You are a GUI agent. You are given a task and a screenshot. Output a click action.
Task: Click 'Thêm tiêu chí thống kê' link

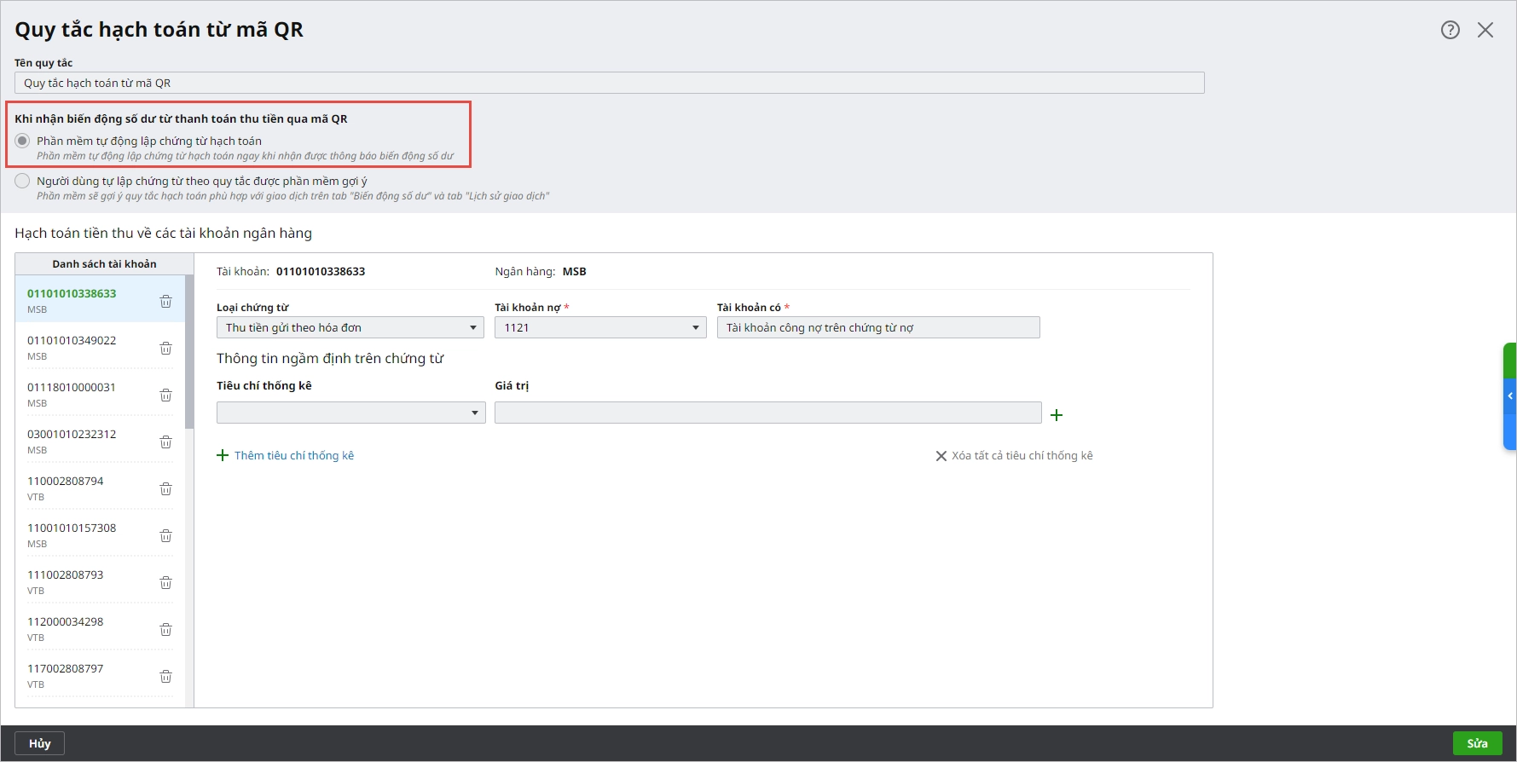pos(286,456)
